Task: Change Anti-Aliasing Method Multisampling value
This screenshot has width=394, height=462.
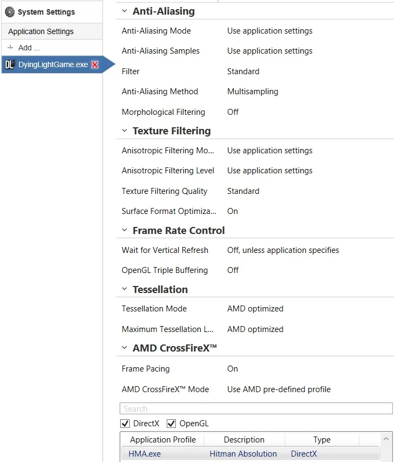Action: (253, 92)
